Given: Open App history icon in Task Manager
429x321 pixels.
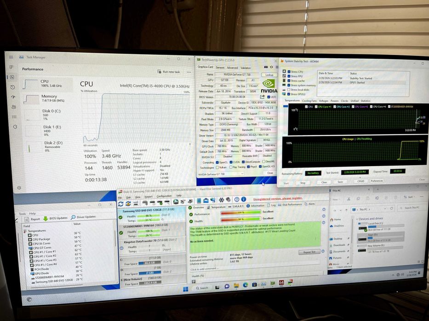Looking at the screenshot, I should [x=12, y=87].
